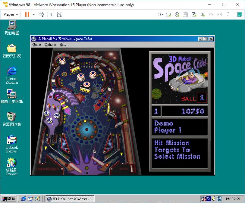Expand the power options dropdown arrow
Viewport: 245px width, 203px height.
pyautogui.click(x=34, y=14)
